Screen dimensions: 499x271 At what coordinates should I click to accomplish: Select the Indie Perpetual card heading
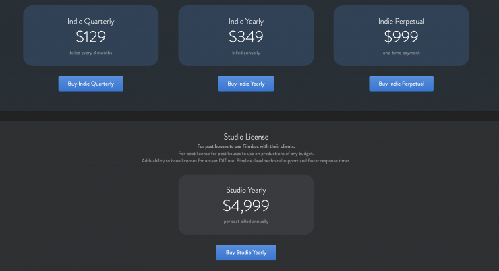401,21
